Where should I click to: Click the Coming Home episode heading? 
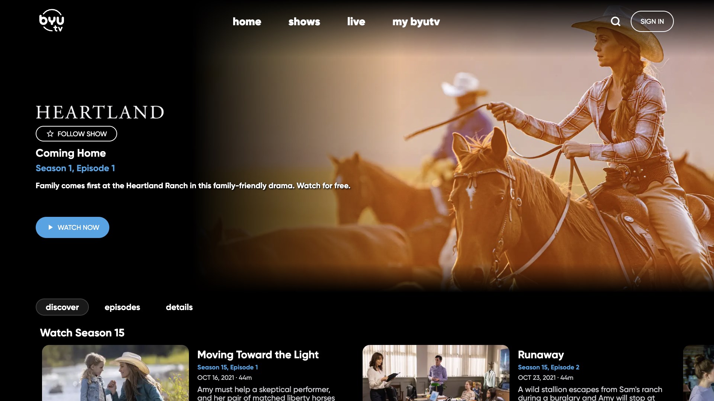(71, 153)
